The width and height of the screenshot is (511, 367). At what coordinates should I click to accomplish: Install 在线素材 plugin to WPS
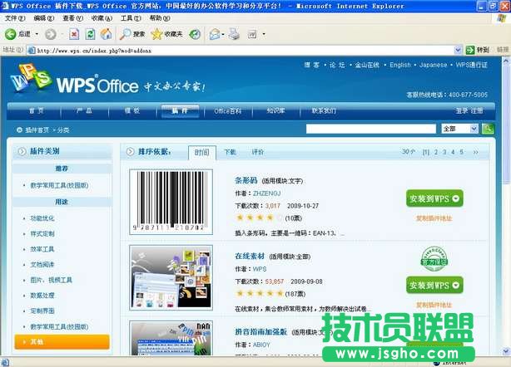[x=434, y=285]
